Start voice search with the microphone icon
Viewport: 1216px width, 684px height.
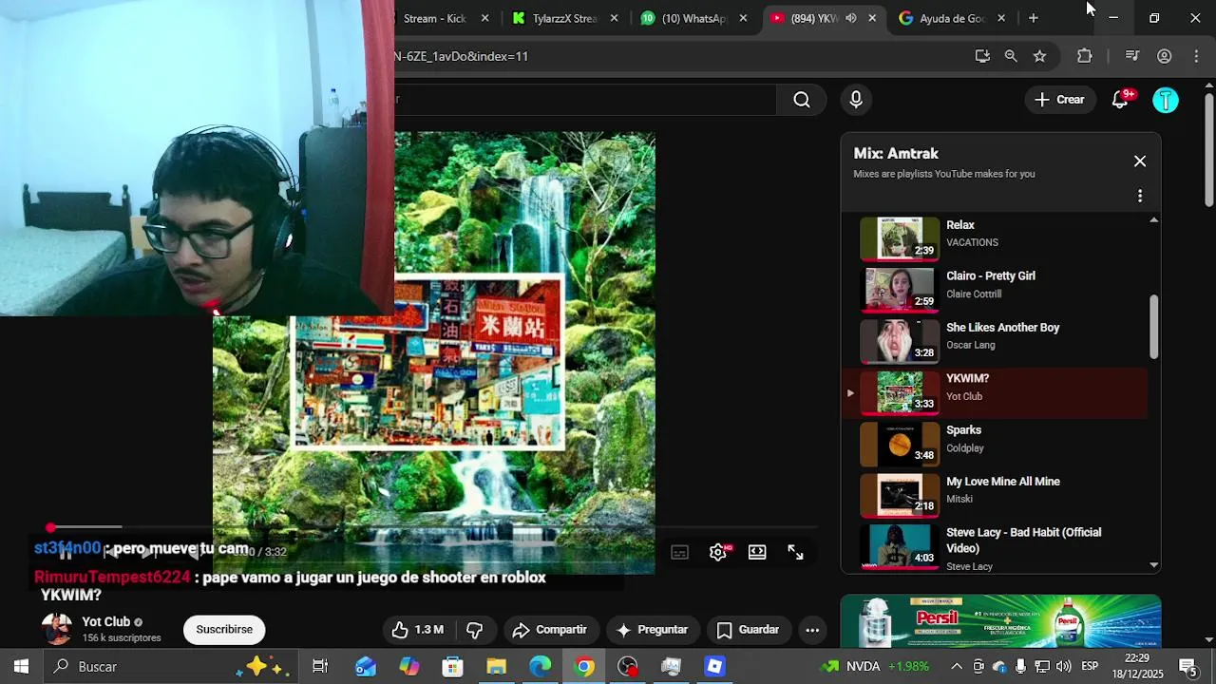[856, 100]
